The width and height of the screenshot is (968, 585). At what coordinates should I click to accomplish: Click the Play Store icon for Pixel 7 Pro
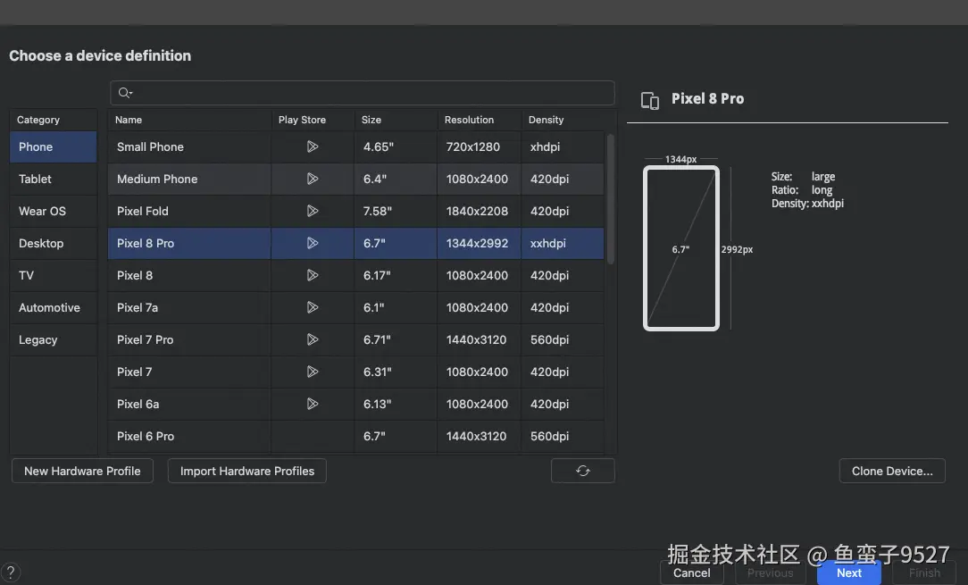313,339
